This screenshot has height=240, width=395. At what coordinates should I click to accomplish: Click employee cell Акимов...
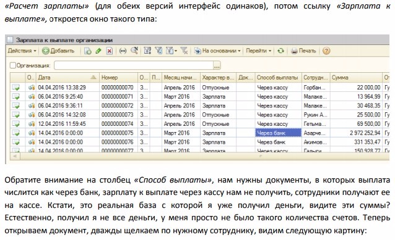(315, 142)
